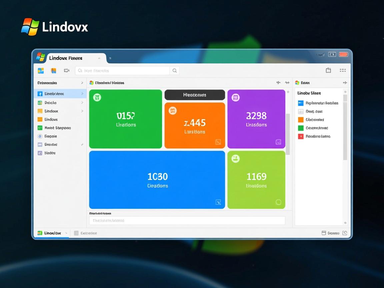Click the chat bubble icon on the orange tile
This screenshot has width=384, height=288.
172,110
